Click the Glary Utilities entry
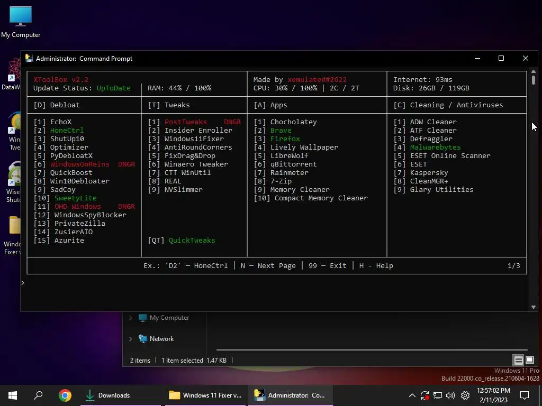The image size is (542, 406). click(442, 190)
